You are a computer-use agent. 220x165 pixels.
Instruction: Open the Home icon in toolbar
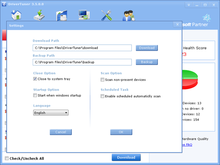point(16,15)
